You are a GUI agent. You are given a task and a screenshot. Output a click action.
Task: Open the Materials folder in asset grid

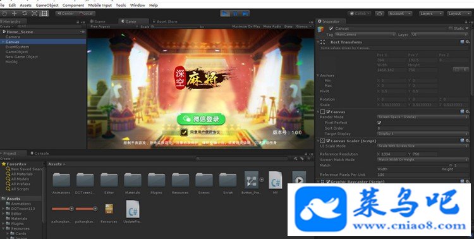pyautogui.click(x=133, y=180)
